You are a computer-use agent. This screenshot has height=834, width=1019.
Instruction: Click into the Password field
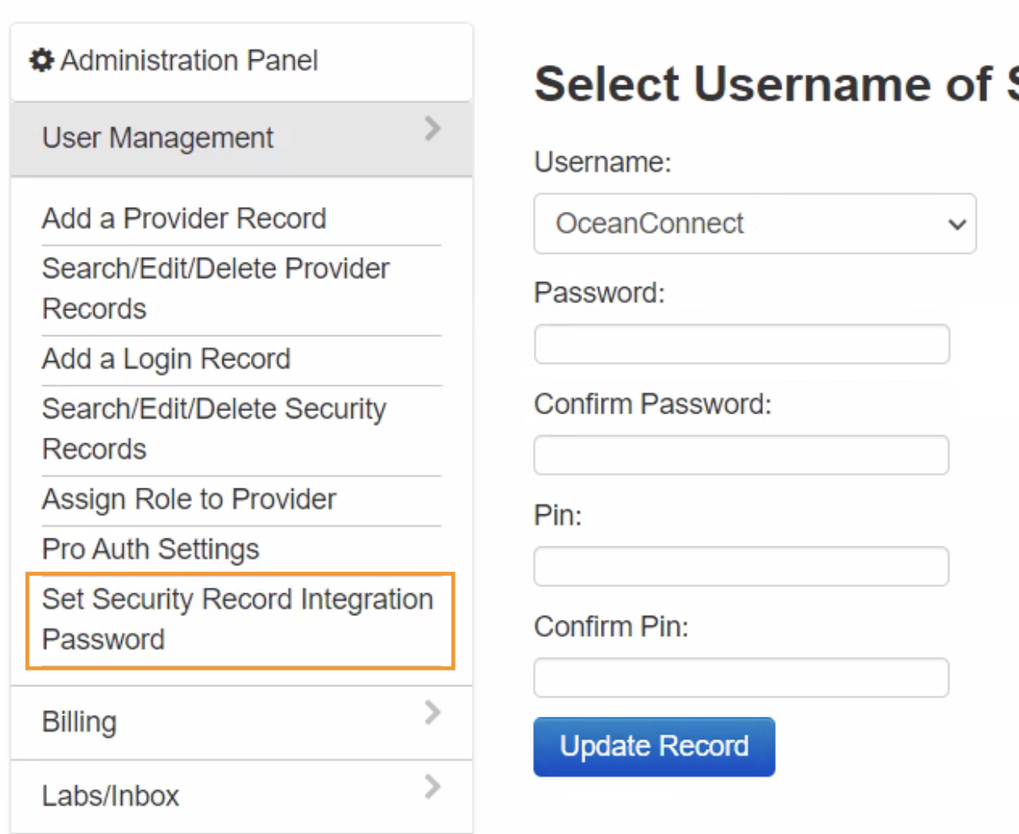tap(741, 345)
